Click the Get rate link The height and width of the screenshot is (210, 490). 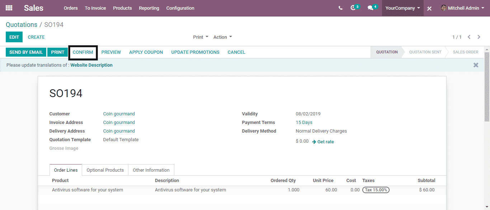pos(325,142)
